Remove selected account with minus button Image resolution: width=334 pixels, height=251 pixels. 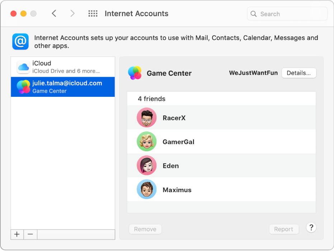pos(30,235)
